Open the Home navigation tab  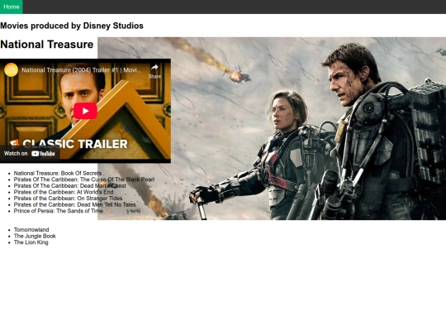click(11, 7)
